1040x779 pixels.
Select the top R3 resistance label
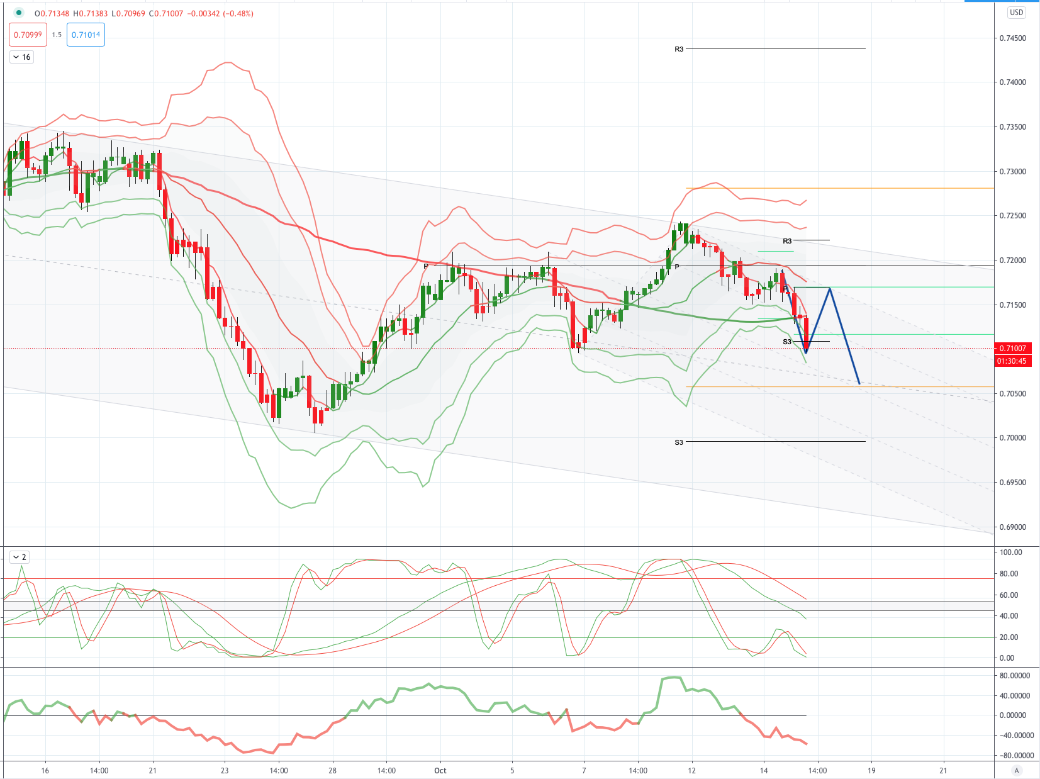[x=679, y=49]
